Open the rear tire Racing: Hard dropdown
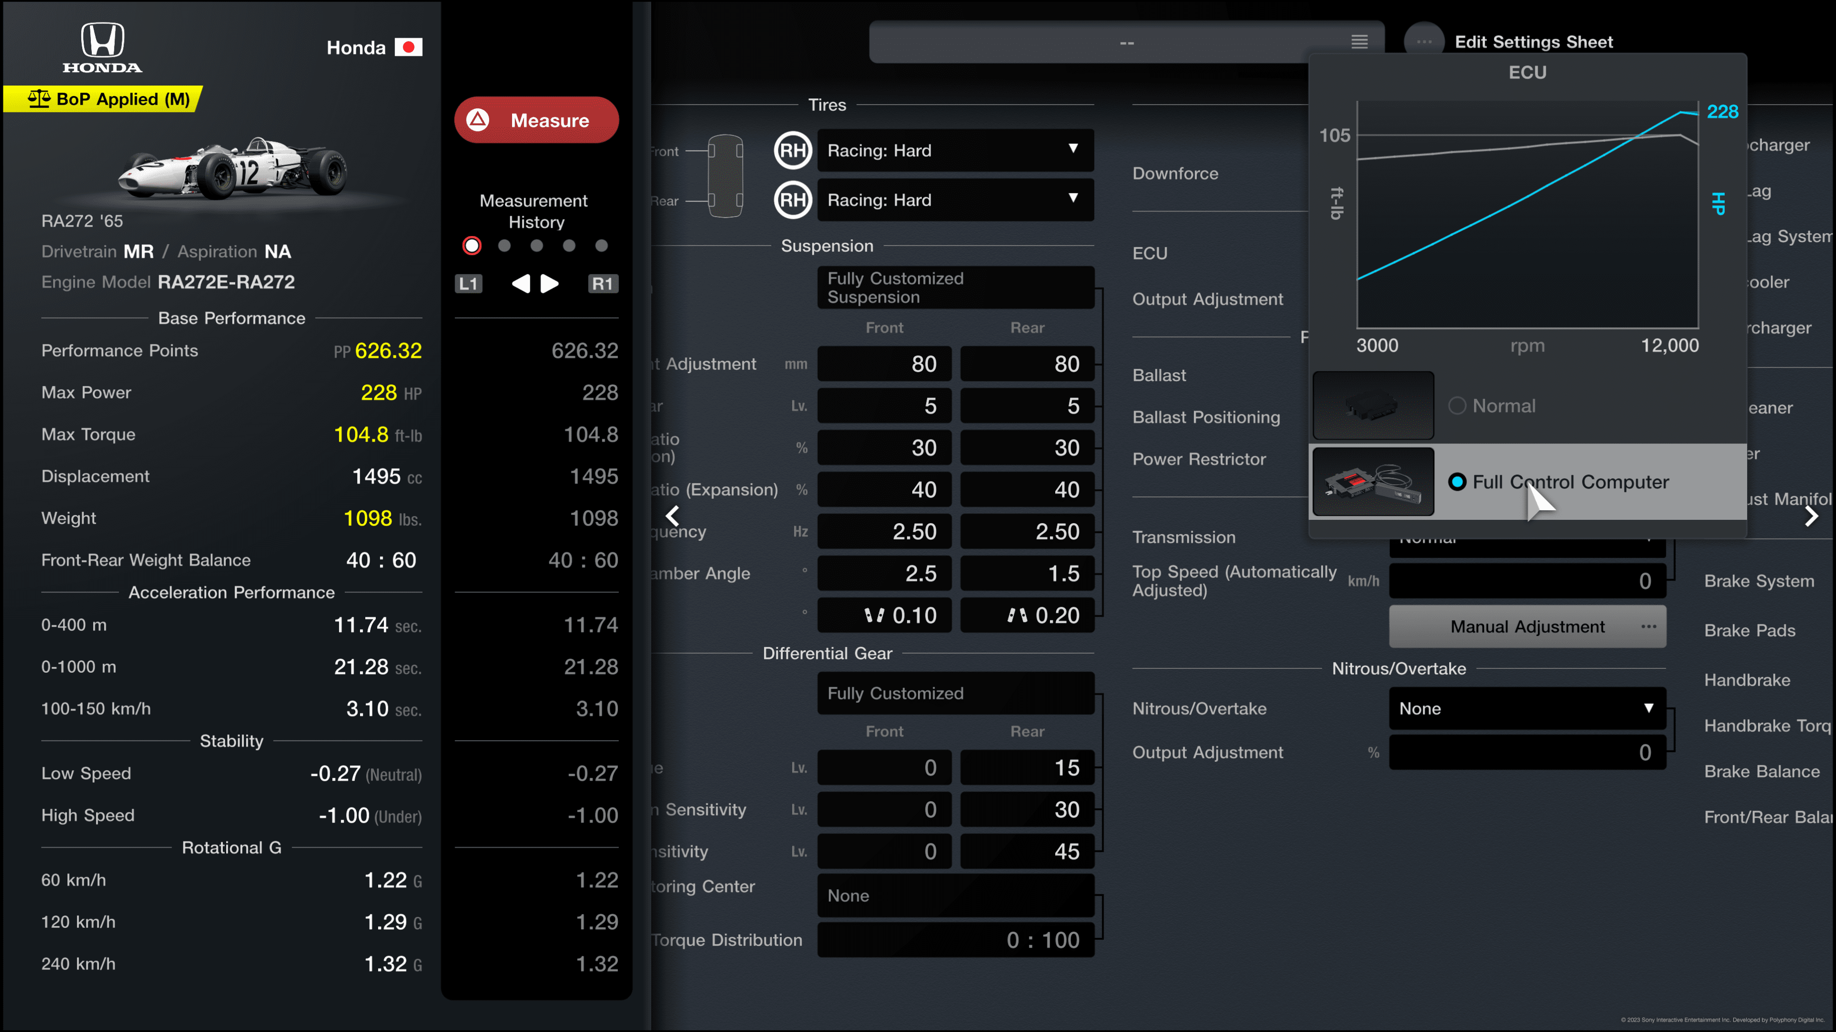 tap(955, 200)
